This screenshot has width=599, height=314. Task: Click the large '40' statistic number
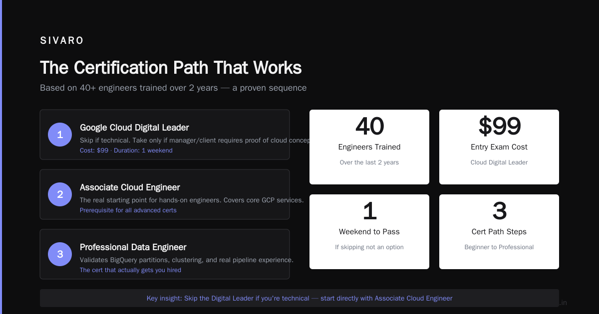click(x=369, y=126)
